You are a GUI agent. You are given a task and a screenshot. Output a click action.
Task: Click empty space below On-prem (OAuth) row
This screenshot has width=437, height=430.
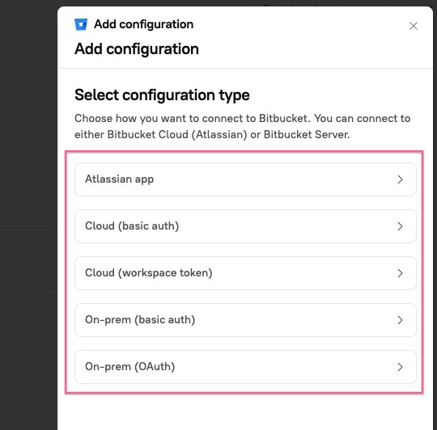coord(245,412)
